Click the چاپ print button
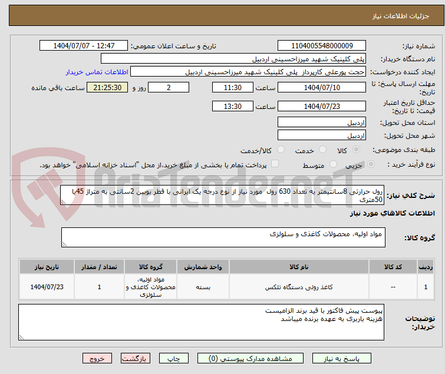This screenshot has width=445, height=374. click(x=174, y=359)
